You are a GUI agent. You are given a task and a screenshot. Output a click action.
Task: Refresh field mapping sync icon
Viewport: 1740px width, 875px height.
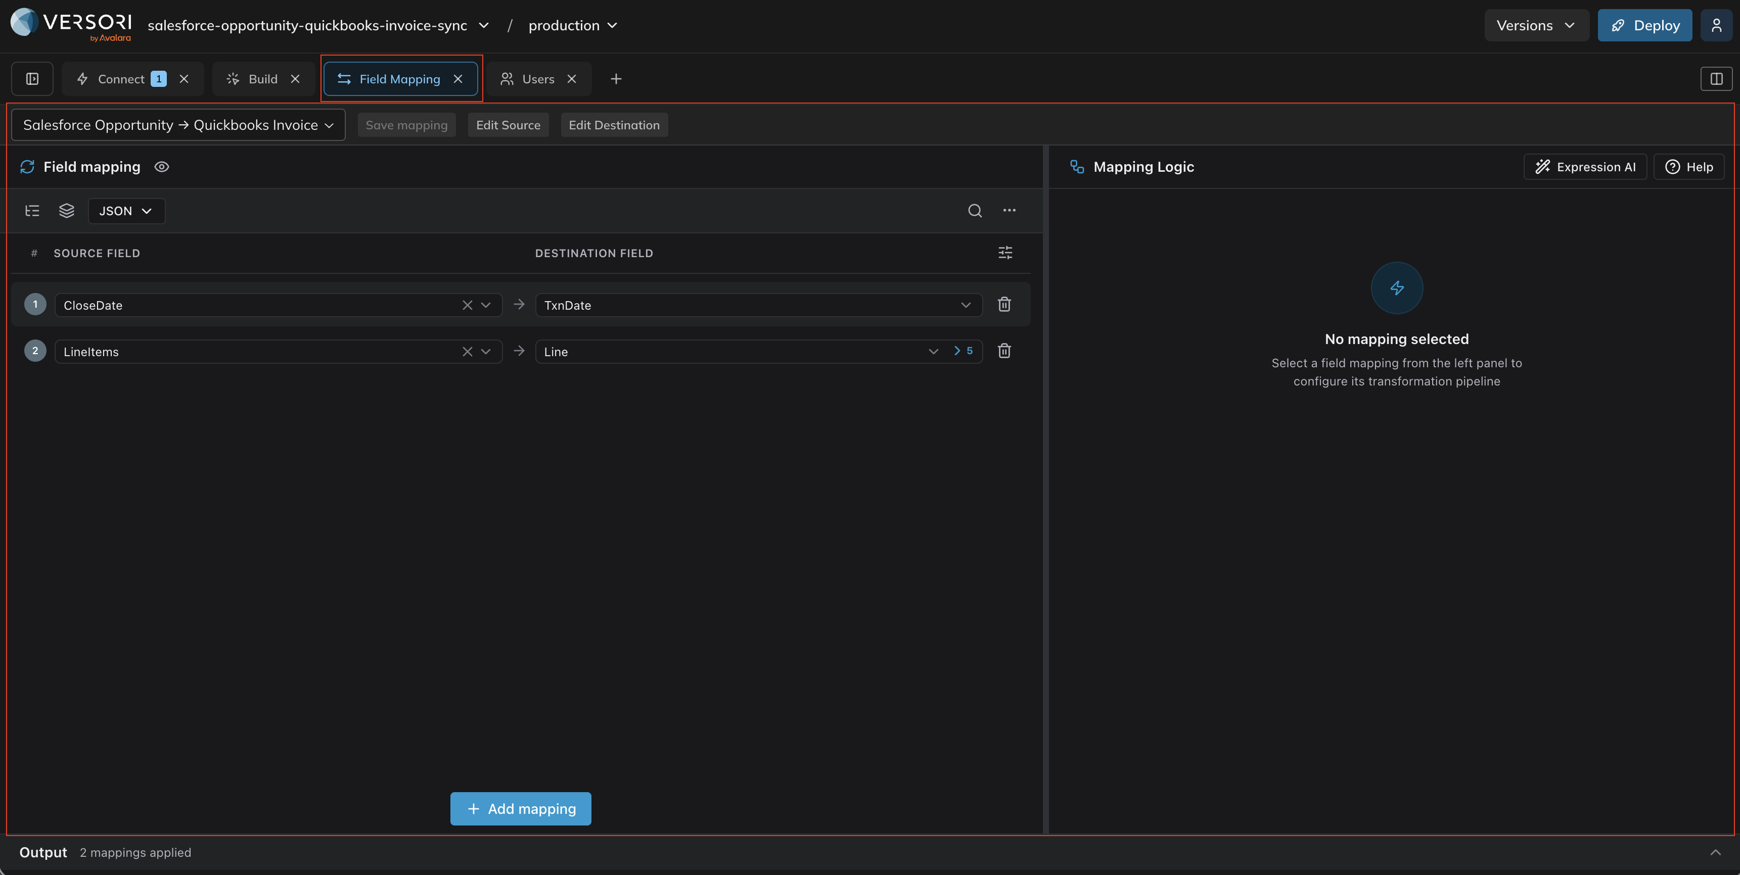click(27, 167)
